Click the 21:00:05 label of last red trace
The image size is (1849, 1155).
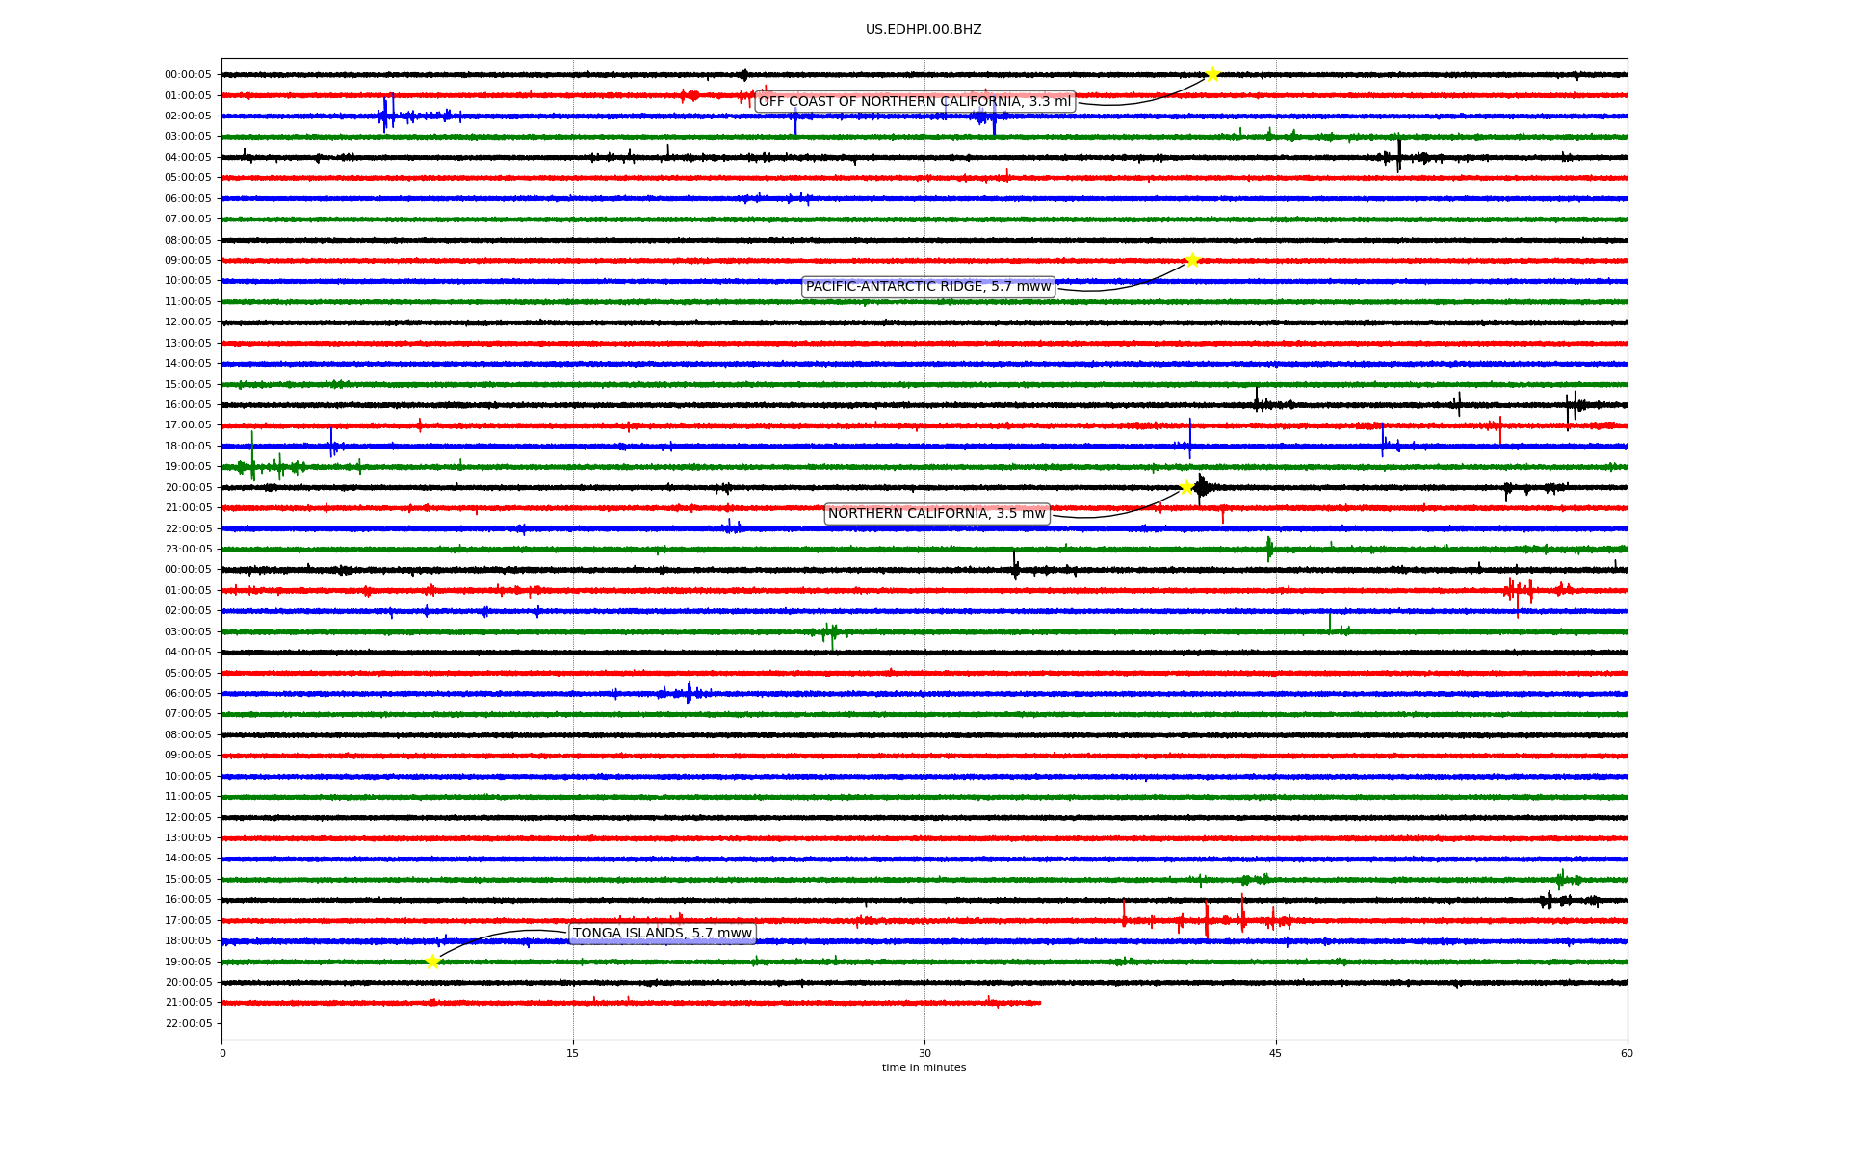click(x=188, y=1003)
